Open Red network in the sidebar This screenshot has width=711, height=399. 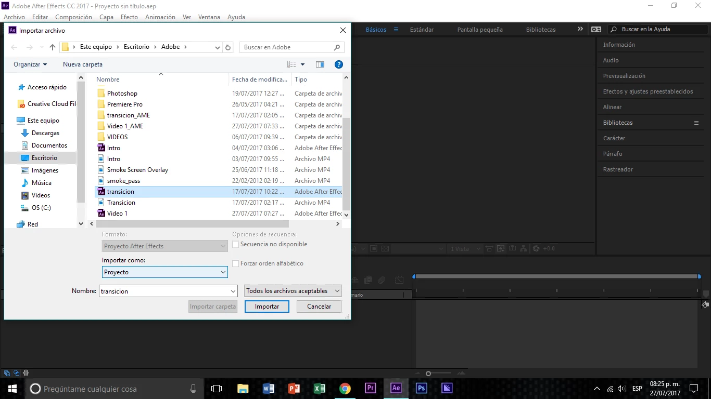tap(32, 224)
